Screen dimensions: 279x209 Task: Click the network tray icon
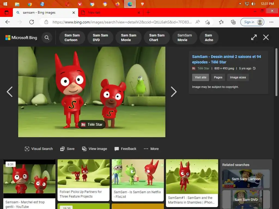(x=247, y=4)
